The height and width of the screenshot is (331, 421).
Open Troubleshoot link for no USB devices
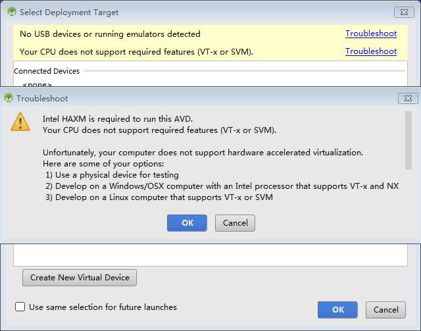[x=371, y=34]
